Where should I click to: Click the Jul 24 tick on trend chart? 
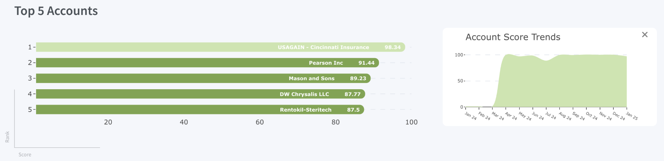(x=551, y=116)
